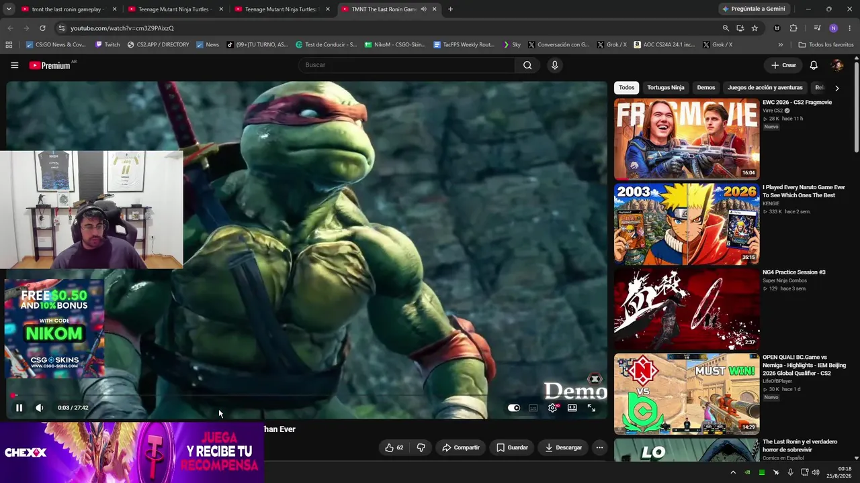Select the Todos filter chip
Screen dimensions: 860x483
(626, 88)
